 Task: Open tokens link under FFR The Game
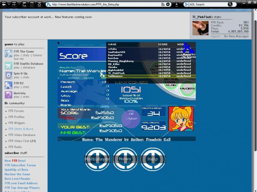[x=37, y=55]
